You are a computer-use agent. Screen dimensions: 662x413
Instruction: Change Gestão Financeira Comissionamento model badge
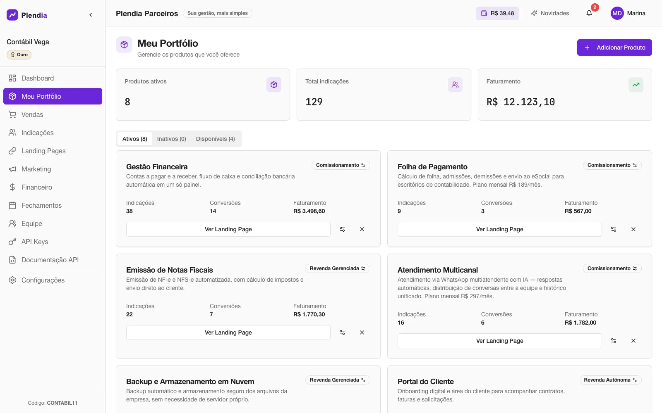point(341,165)
